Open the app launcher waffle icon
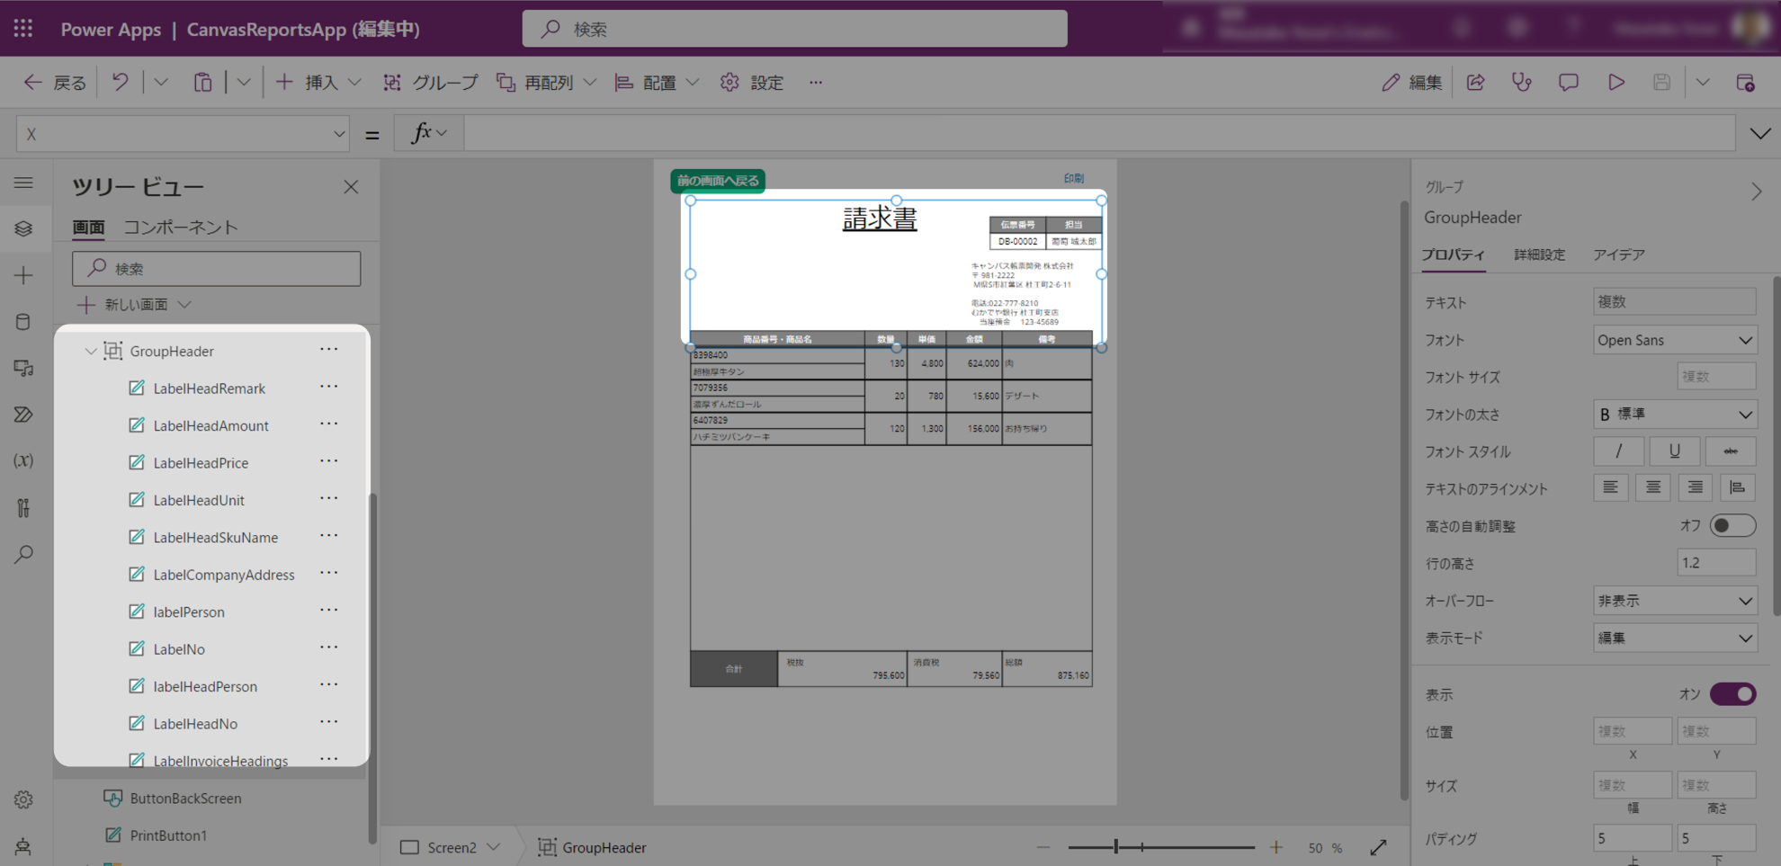Viewport: 1781px width, 866px height. pyautogui.click(x=23, y=29)
